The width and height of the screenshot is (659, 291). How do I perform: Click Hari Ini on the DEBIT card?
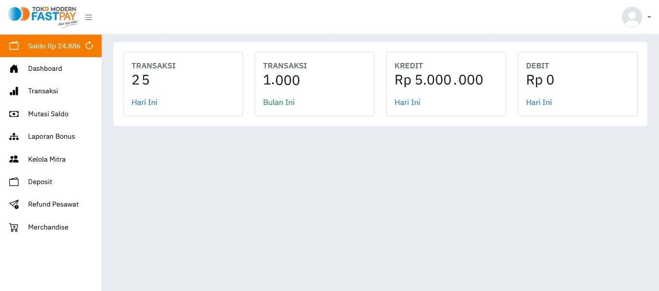click(539, 102)
